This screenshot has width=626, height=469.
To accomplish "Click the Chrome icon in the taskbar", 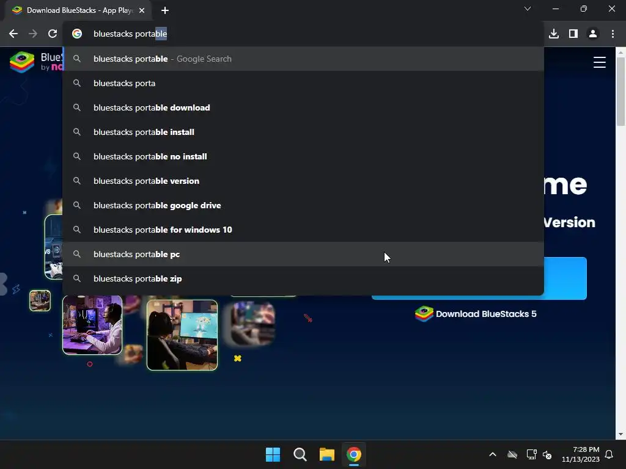I will 354,454.
